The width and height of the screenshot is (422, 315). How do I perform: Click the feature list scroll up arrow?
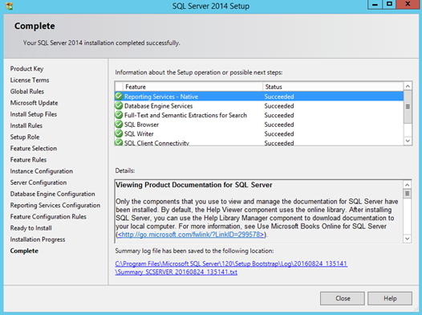pyautogui.click(x=408, y=86)
